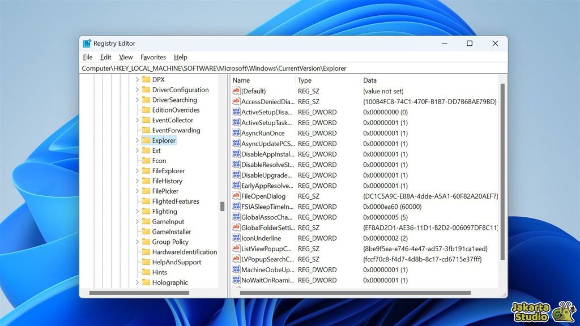Click the Explorer folder icon in the tree

(x=145, y=140)
